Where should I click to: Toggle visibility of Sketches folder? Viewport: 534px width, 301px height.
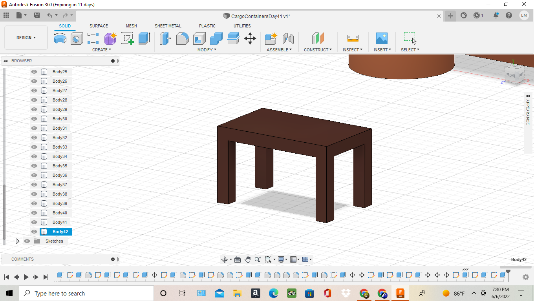coord(27,241)
